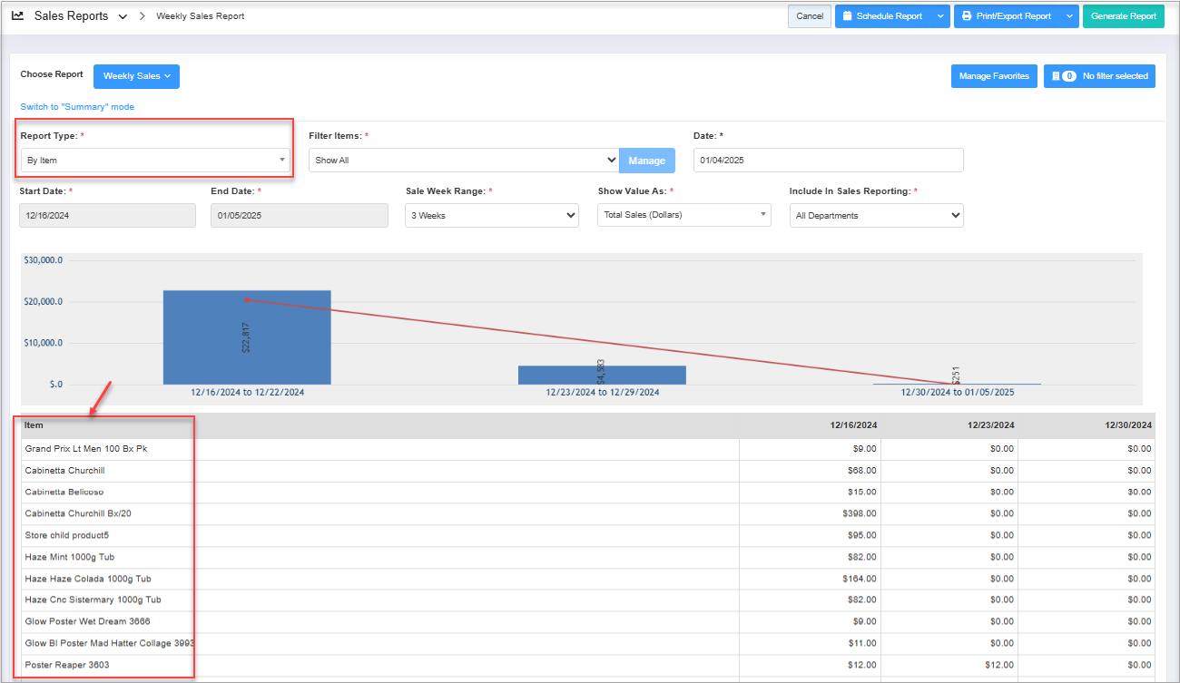
Task: Click the $22,817 chart bar
Action: [247, 337]
